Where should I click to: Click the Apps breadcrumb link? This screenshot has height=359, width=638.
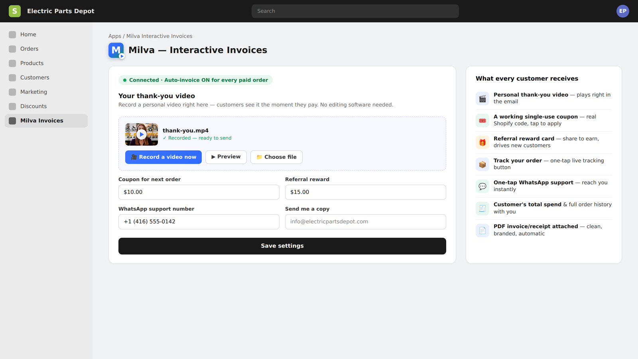pos(115,36)
